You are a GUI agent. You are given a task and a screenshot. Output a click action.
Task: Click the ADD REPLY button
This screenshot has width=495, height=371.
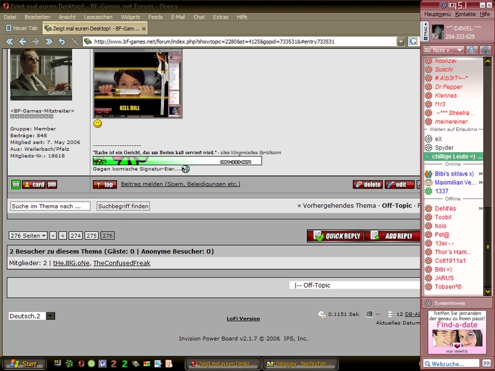(x=392, y=236)
